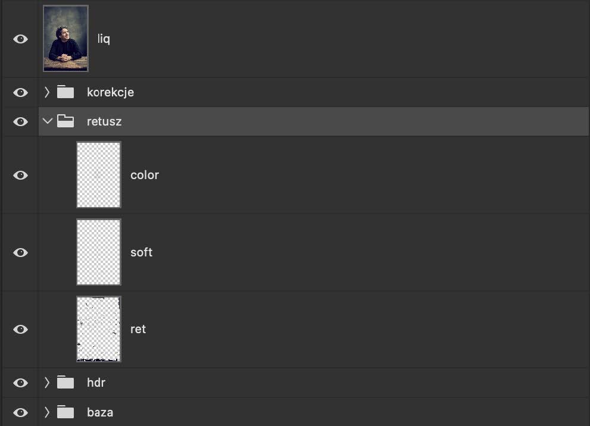Hide the ret retouching layer
Image resolution: width=590 pixels, height=426 pixels.
point(20,329)
